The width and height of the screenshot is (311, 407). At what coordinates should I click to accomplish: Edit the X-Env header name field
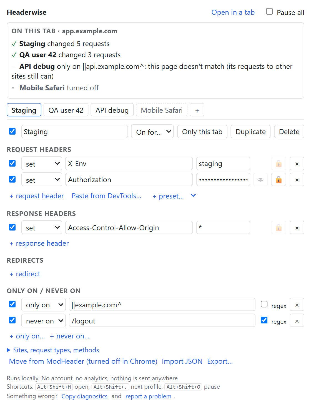coord(129,164)
